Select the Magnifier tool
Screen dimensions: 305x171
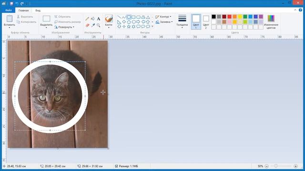point(99,25)
